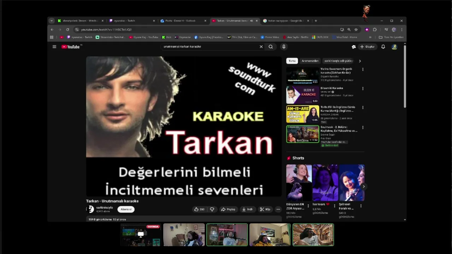Open options for To Be Fiili video
452x254 pixels.
(363, 108)
